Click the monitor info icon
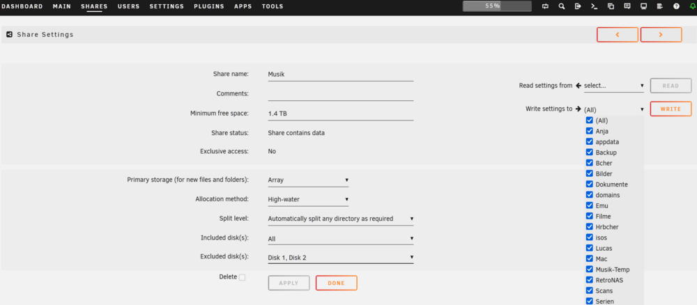Viewport: 697px width, 305px height. (x=643, y=6)
